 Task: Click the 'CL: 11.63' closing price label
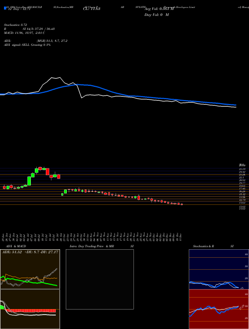click(x=92, y=9)
